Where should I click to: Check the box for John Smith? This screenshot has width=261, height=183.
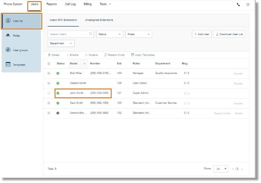point(49,93)
